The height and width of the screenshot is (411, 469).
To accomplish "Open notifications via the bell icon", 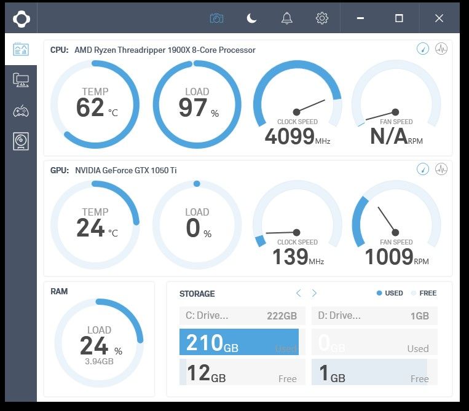I will click(x=286, y=18).
